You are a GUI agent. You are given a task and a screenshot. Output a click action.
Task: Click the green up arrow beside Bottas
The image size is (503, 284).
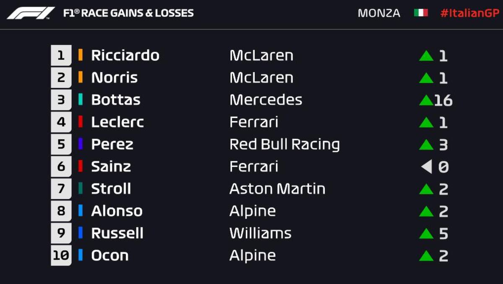coord(426,100)
